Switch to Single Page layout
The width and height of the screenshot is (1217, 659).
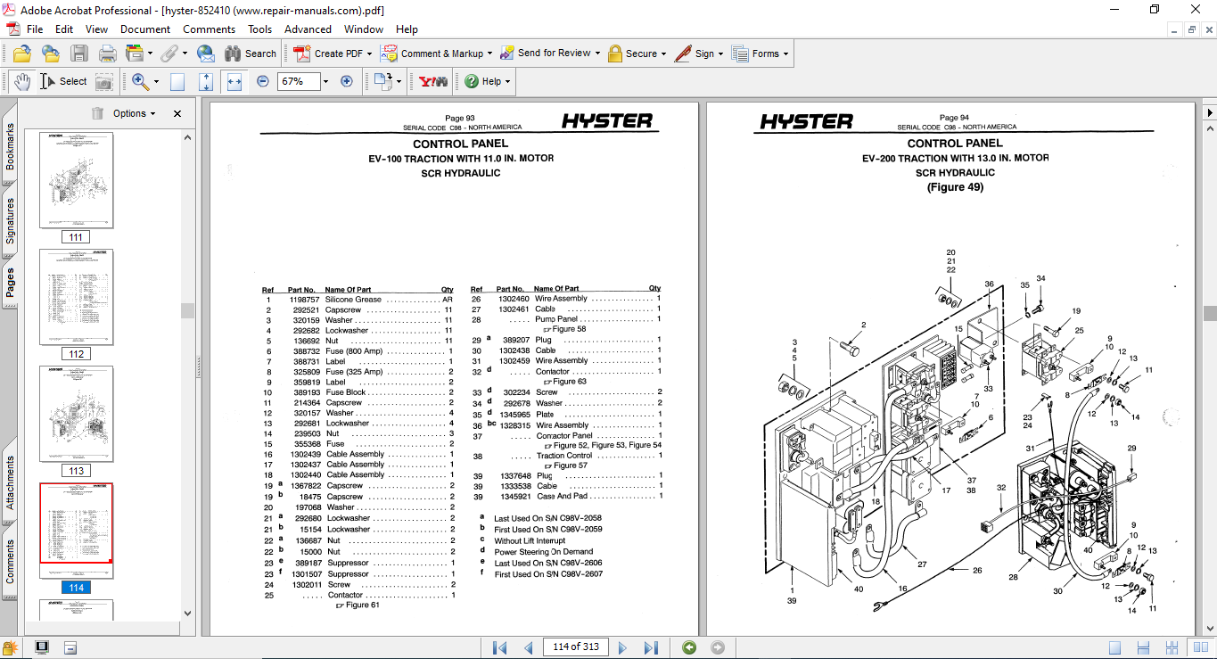coord(1114,647)
